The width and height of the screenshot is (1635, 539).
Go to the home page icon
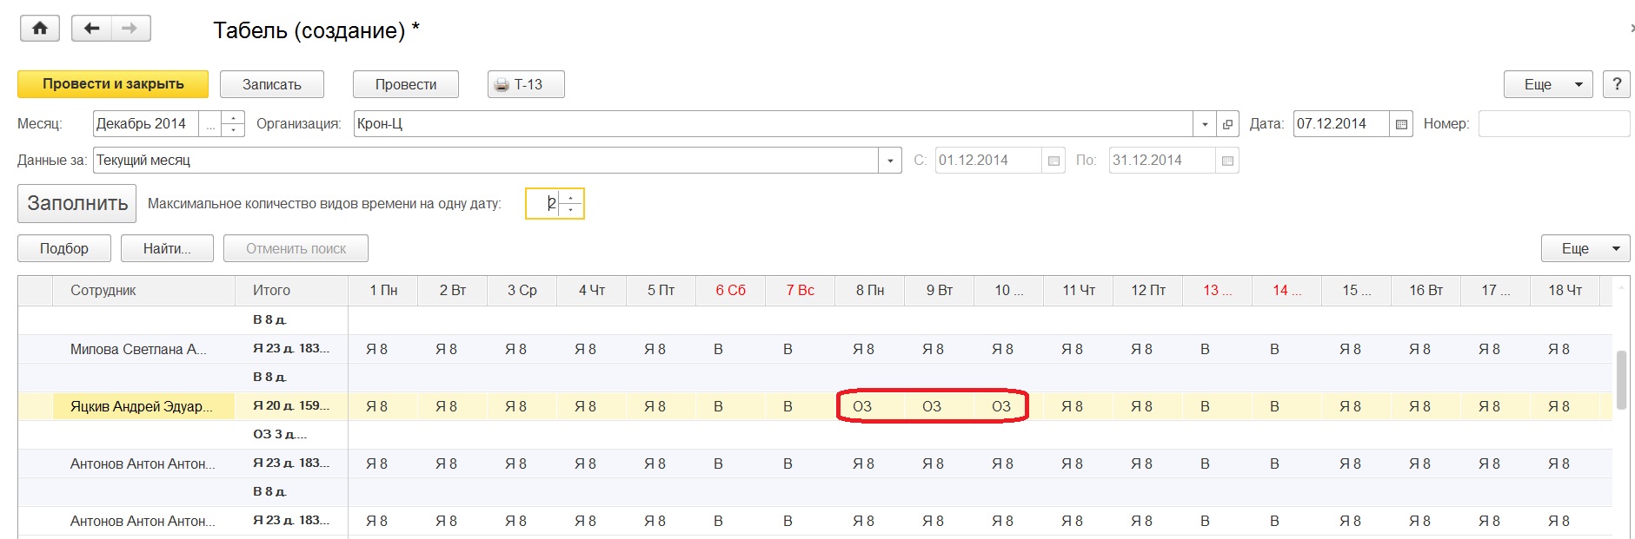click(x=40, y=29)
